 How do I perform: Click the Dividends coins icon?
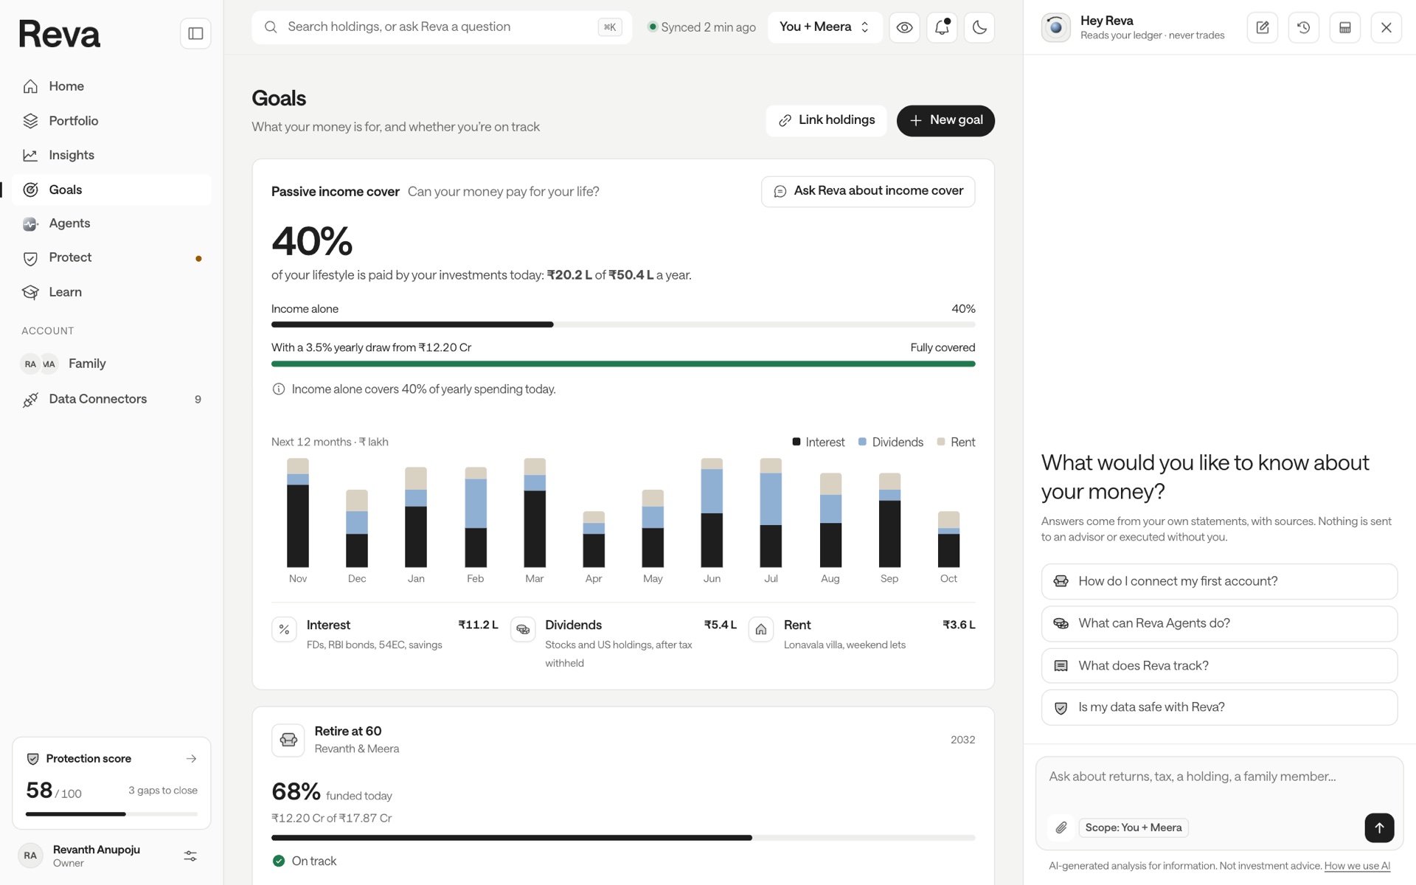(x=523, y=630)
